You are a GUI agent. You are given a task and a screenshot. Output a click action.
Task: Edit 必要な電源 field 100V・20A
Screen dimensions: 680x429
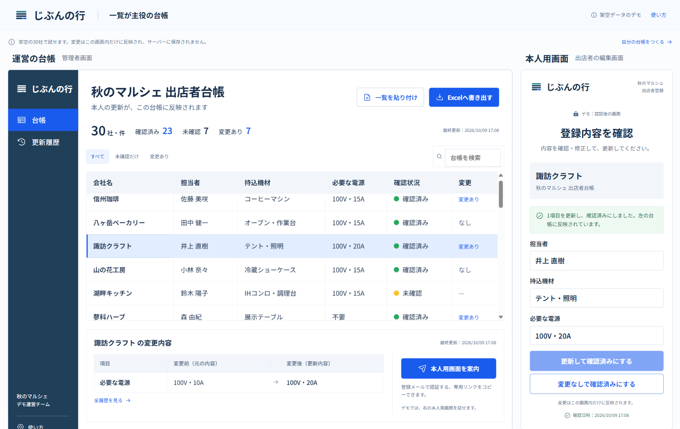[x=596, y=336]
